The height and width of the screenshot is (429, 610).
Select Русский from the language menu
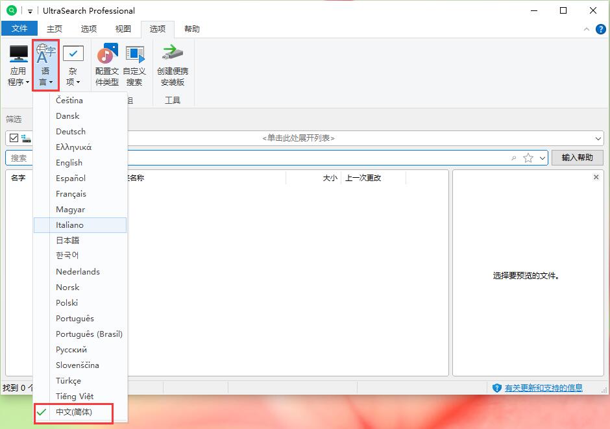coord(80,349)
